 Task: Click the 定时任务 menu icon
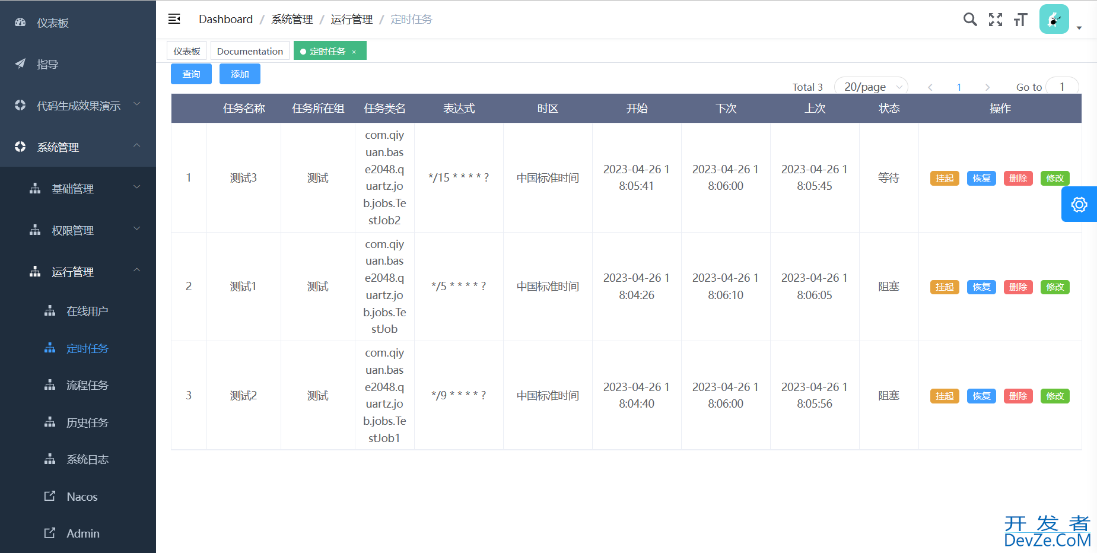click(x=50, y=348)
